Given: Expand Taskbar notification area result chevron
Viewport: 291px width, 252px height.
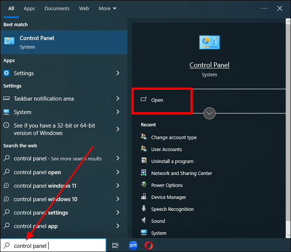Looking at the screenshot, I should point(118,99).
